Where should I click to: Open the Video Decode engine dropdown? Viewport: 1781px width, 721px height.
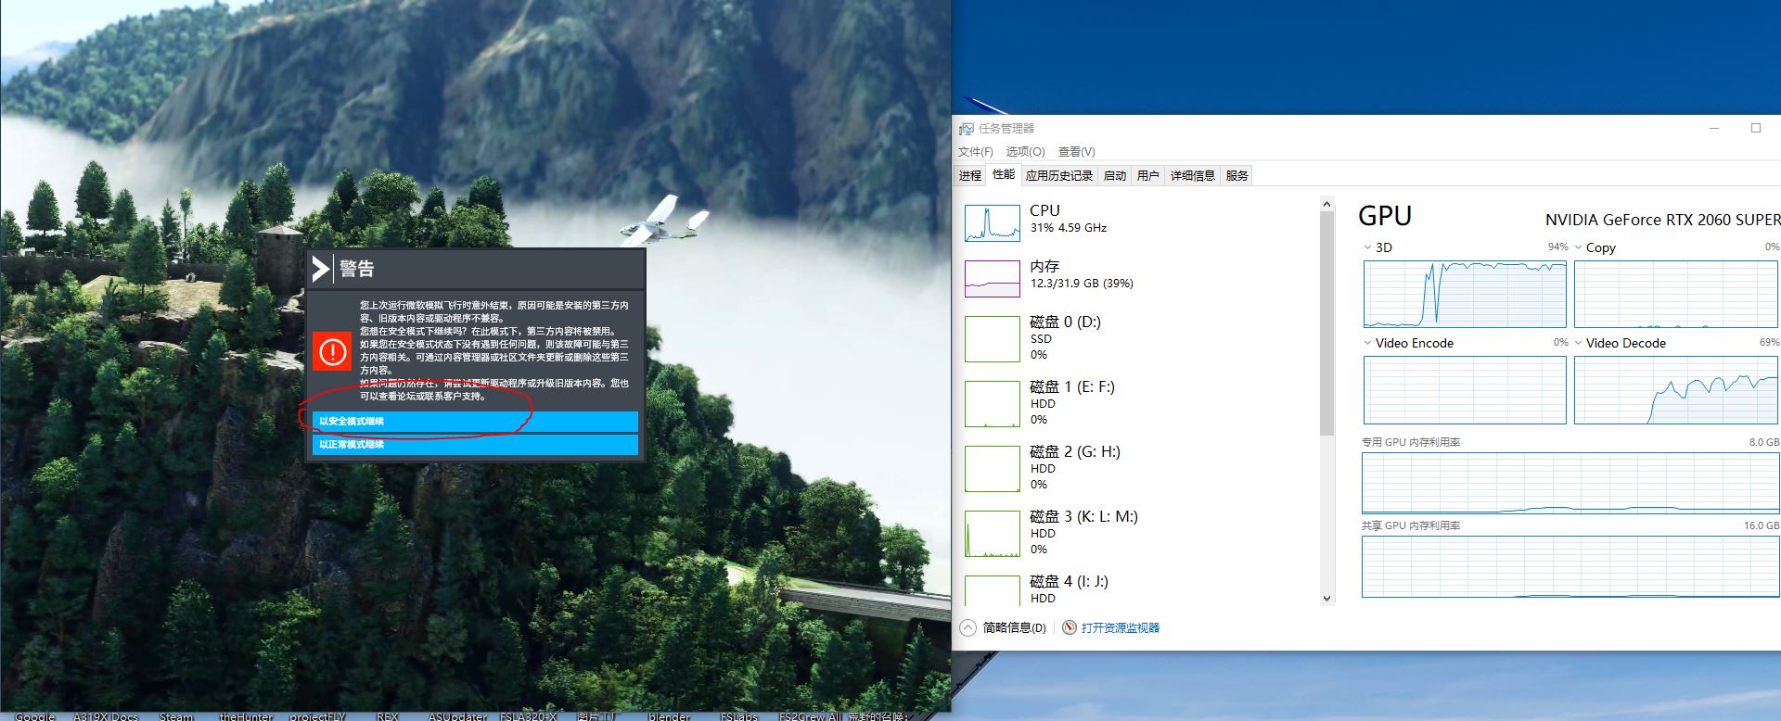1578,343
